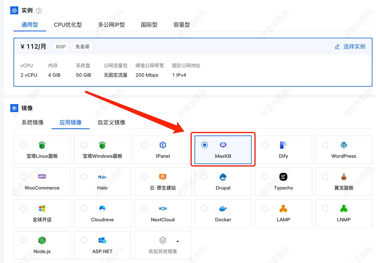Click the Typecho black circle icon

283,177
